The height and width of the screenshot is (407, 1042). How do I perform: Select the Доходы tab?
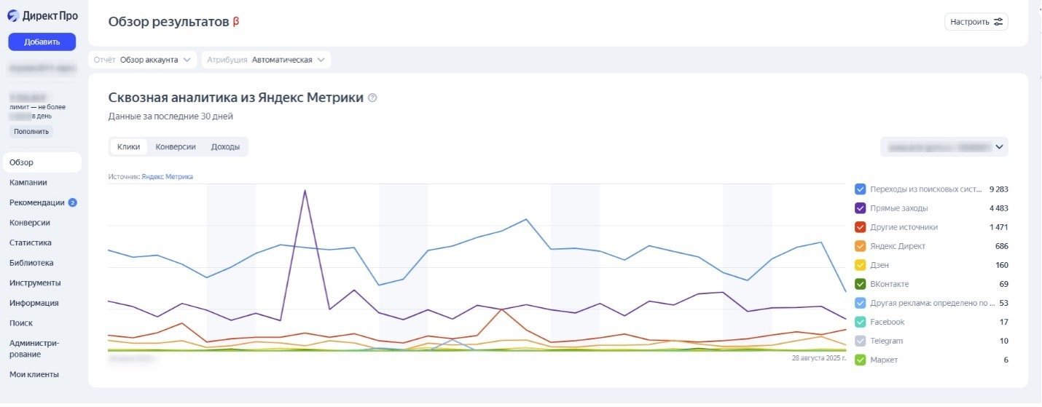[225, 146]
